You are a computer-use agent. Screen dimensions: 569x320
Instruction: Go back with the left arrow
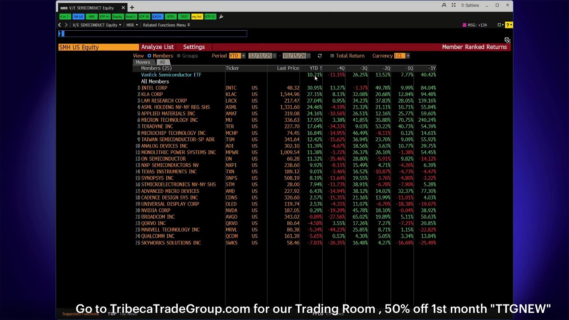click(60, 25)
